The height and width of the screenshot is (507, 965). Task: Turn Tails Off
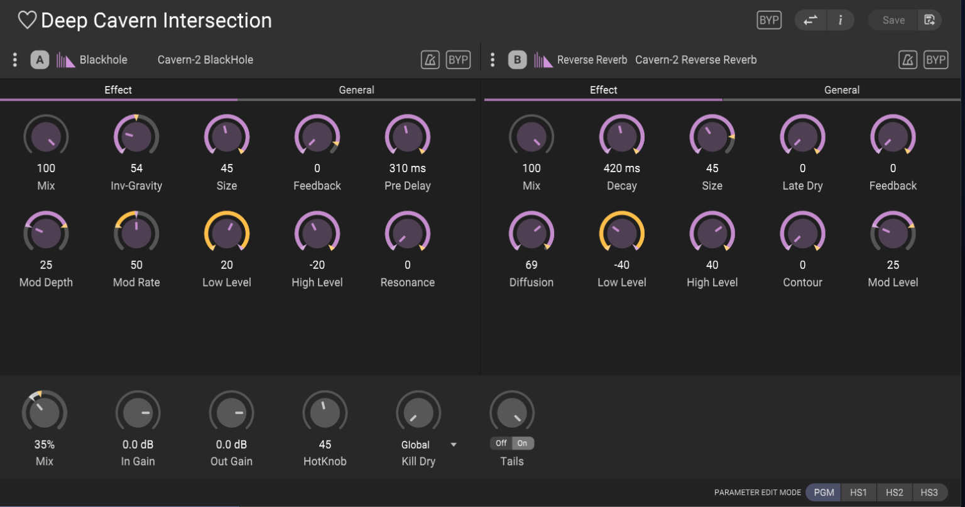tap(501, 444)
